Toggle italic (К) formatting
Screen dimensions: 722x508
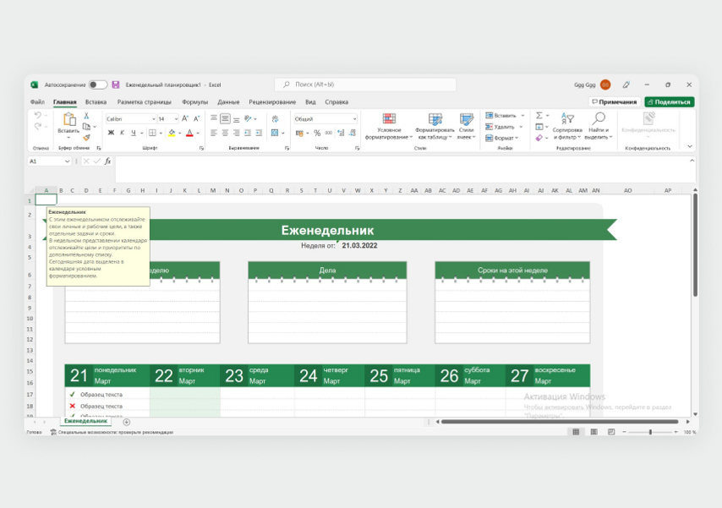122,133
